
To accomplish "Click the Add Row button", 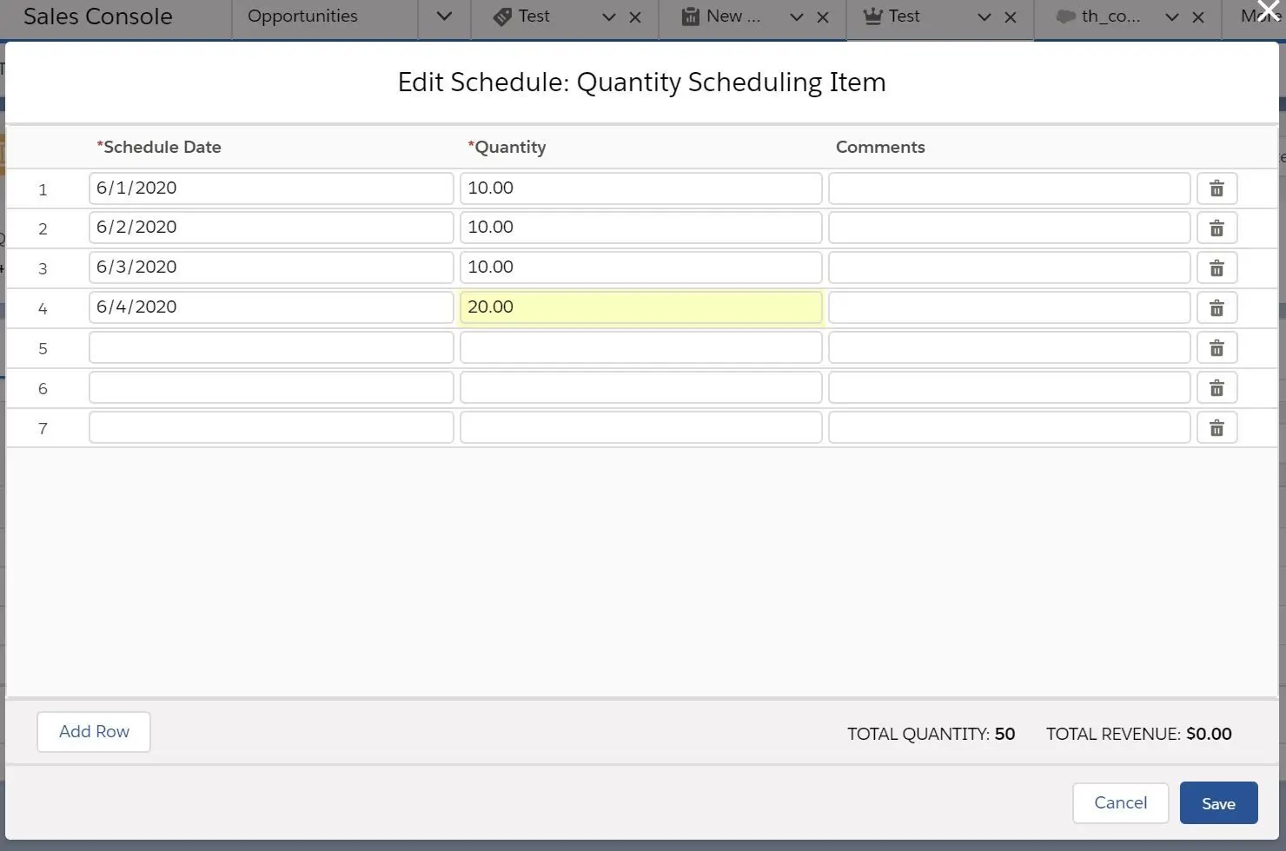I will click(94, 732).
